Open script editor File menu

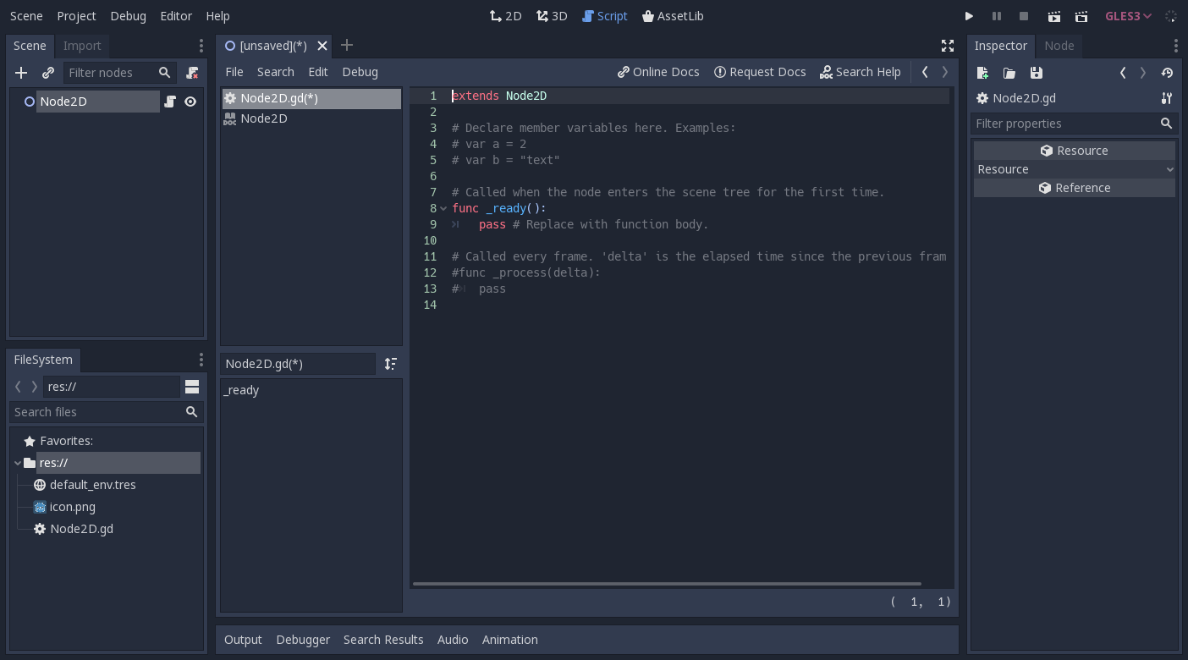pyautogui.click(x=234, y=72)
